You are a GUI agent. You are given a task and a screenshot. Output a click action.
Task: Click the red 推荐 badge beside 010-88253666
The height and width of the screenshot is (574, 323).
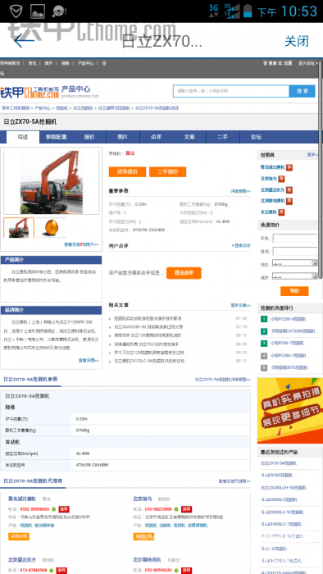(187, 509)
